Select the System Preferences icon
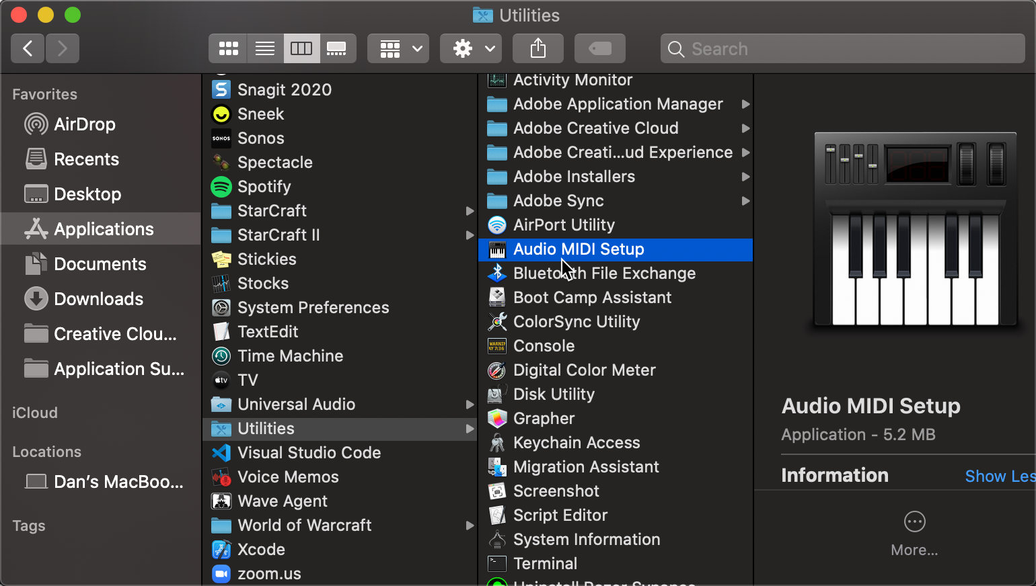The image size is (1036, 586). click(x=221, y=308)
